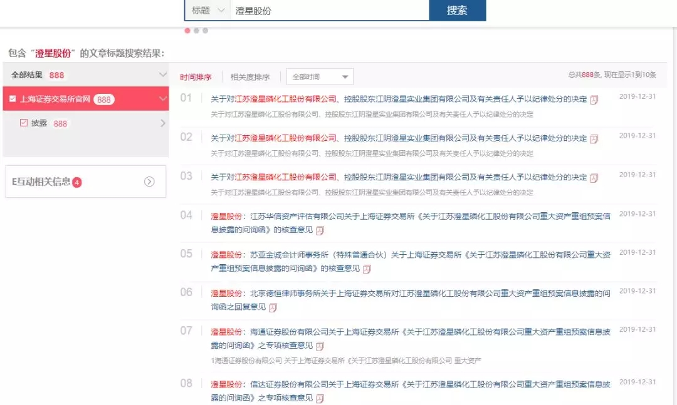Open the 标题 search-type dropdown
Screen dimensions: 677x405
click(x=208, y=10)
